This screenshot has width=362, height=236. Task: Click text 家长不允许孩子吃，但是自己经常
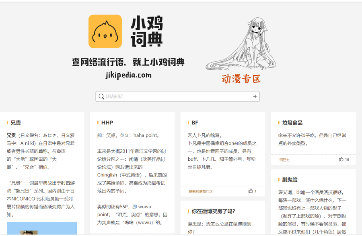pyautogui.click(x=312, y=135)
